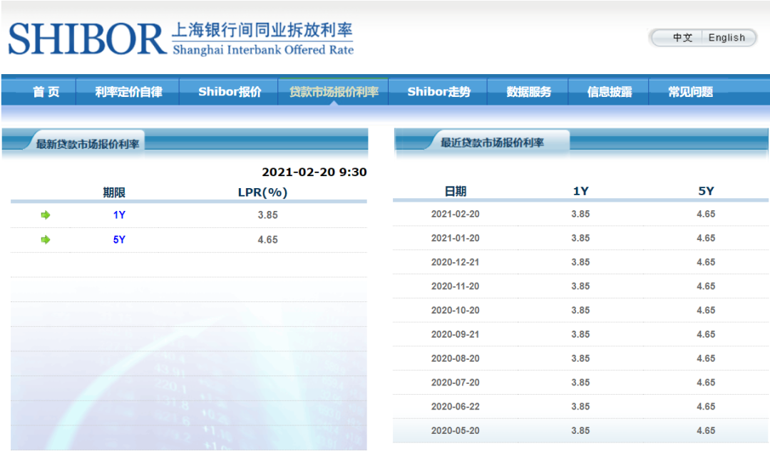Click the 1Y rate for 2020-07-20

point(580,383)
